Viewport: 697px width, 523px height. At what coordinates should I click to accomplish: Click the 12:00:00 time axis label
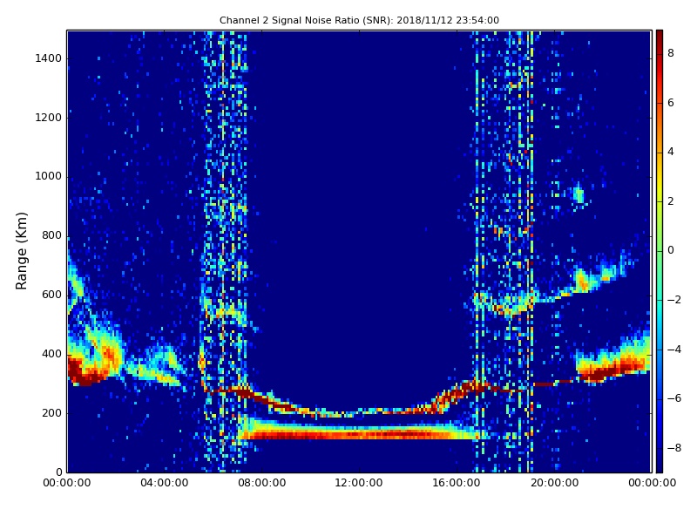[359, 483]
